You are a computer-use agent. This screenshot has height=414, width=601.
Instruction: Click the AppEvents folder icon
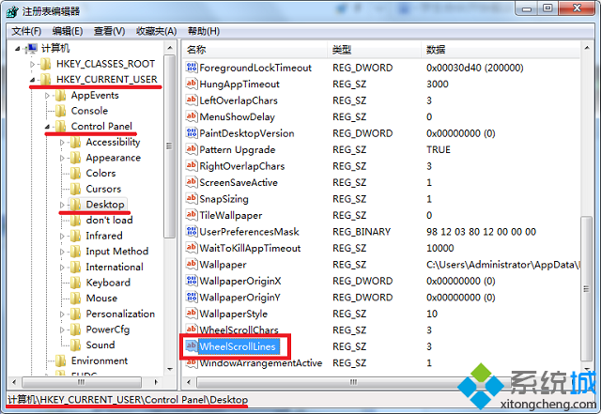click(x=60, y=95)
